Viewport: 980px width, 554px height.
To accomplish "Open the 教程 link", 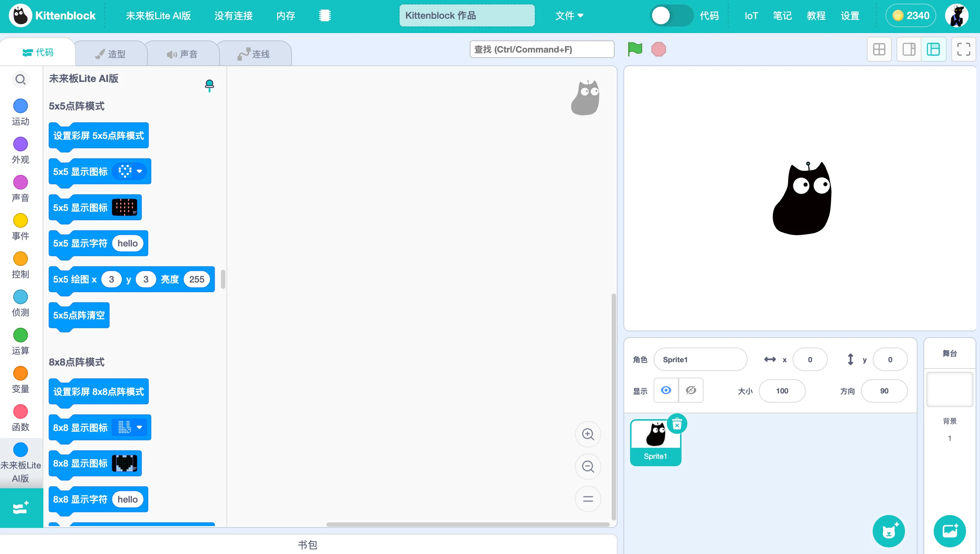I will click(816, 15).
